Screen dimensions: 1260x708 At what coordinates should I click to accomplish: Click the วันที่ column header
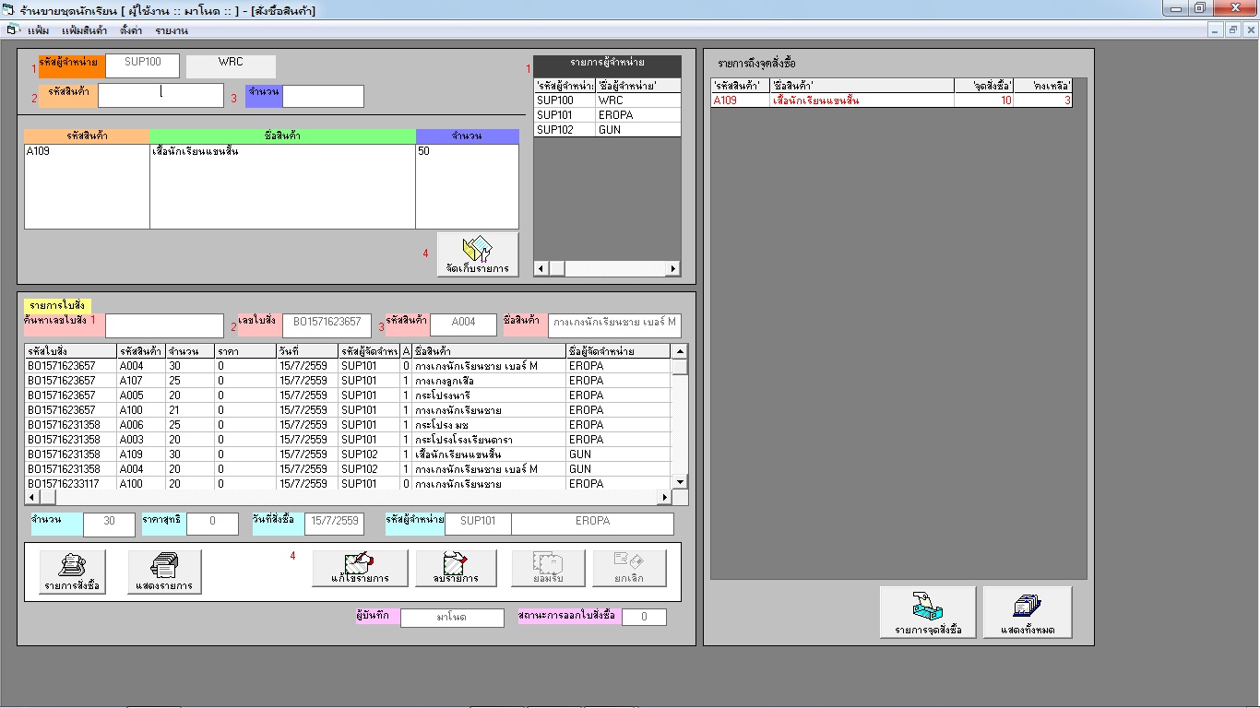(x=306, y=351)
